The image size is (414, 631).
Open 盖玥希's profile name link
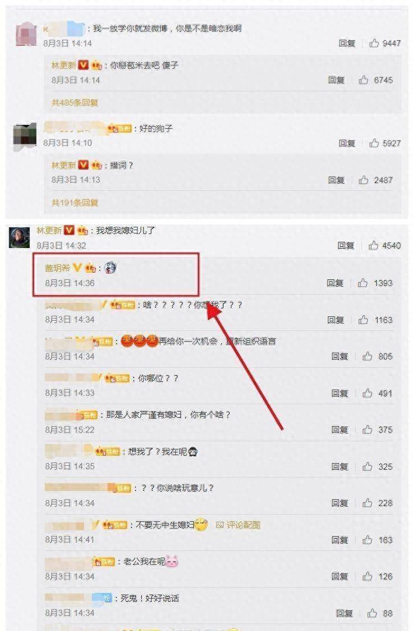[x=57, y=268]
